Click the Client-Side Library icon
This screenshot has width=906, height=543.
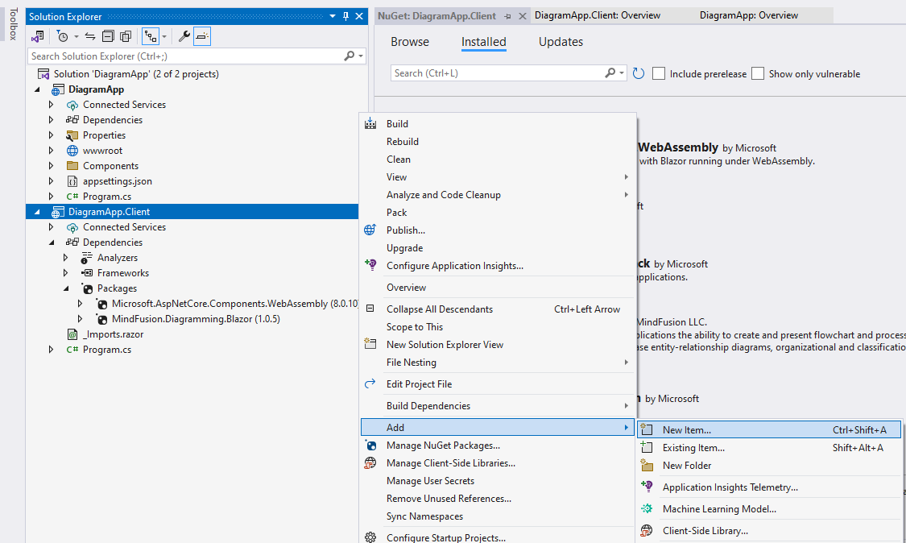[x=647, y=530]
